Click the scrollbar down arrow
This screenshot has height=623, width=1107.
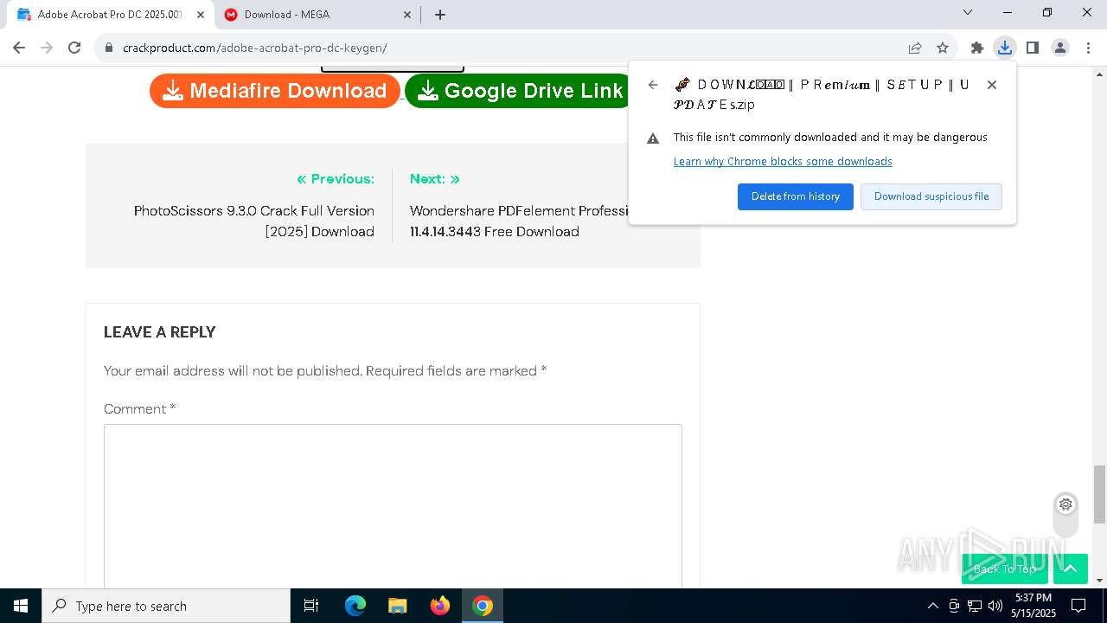[1099, 581]
